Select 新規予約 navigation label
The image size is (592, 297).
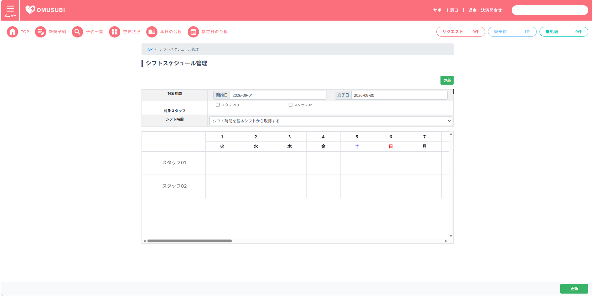(x=57, y=32)
